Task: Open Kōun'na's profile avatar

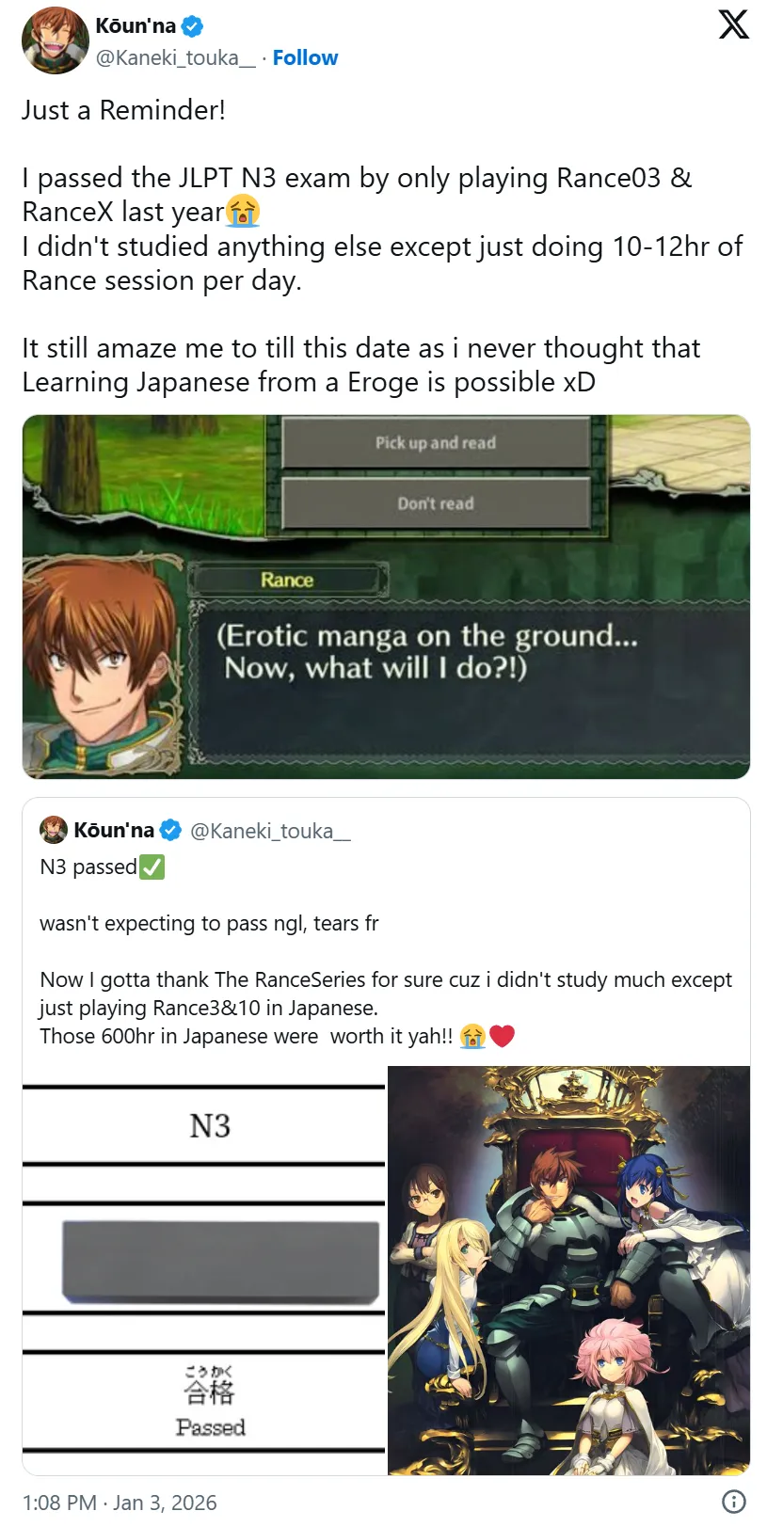Action: point(56,40)
